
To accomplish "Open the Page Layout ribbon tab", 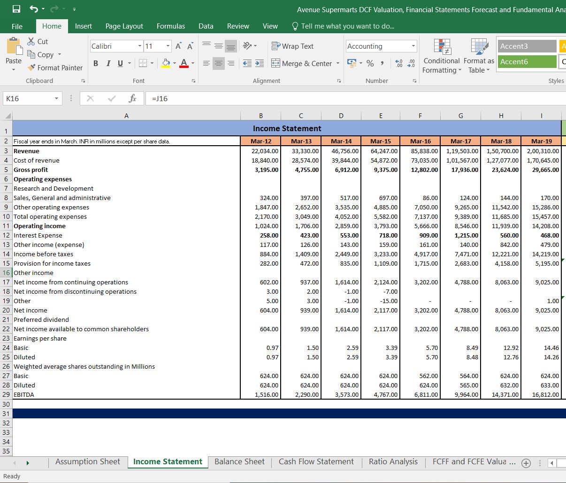I will 124,26.
